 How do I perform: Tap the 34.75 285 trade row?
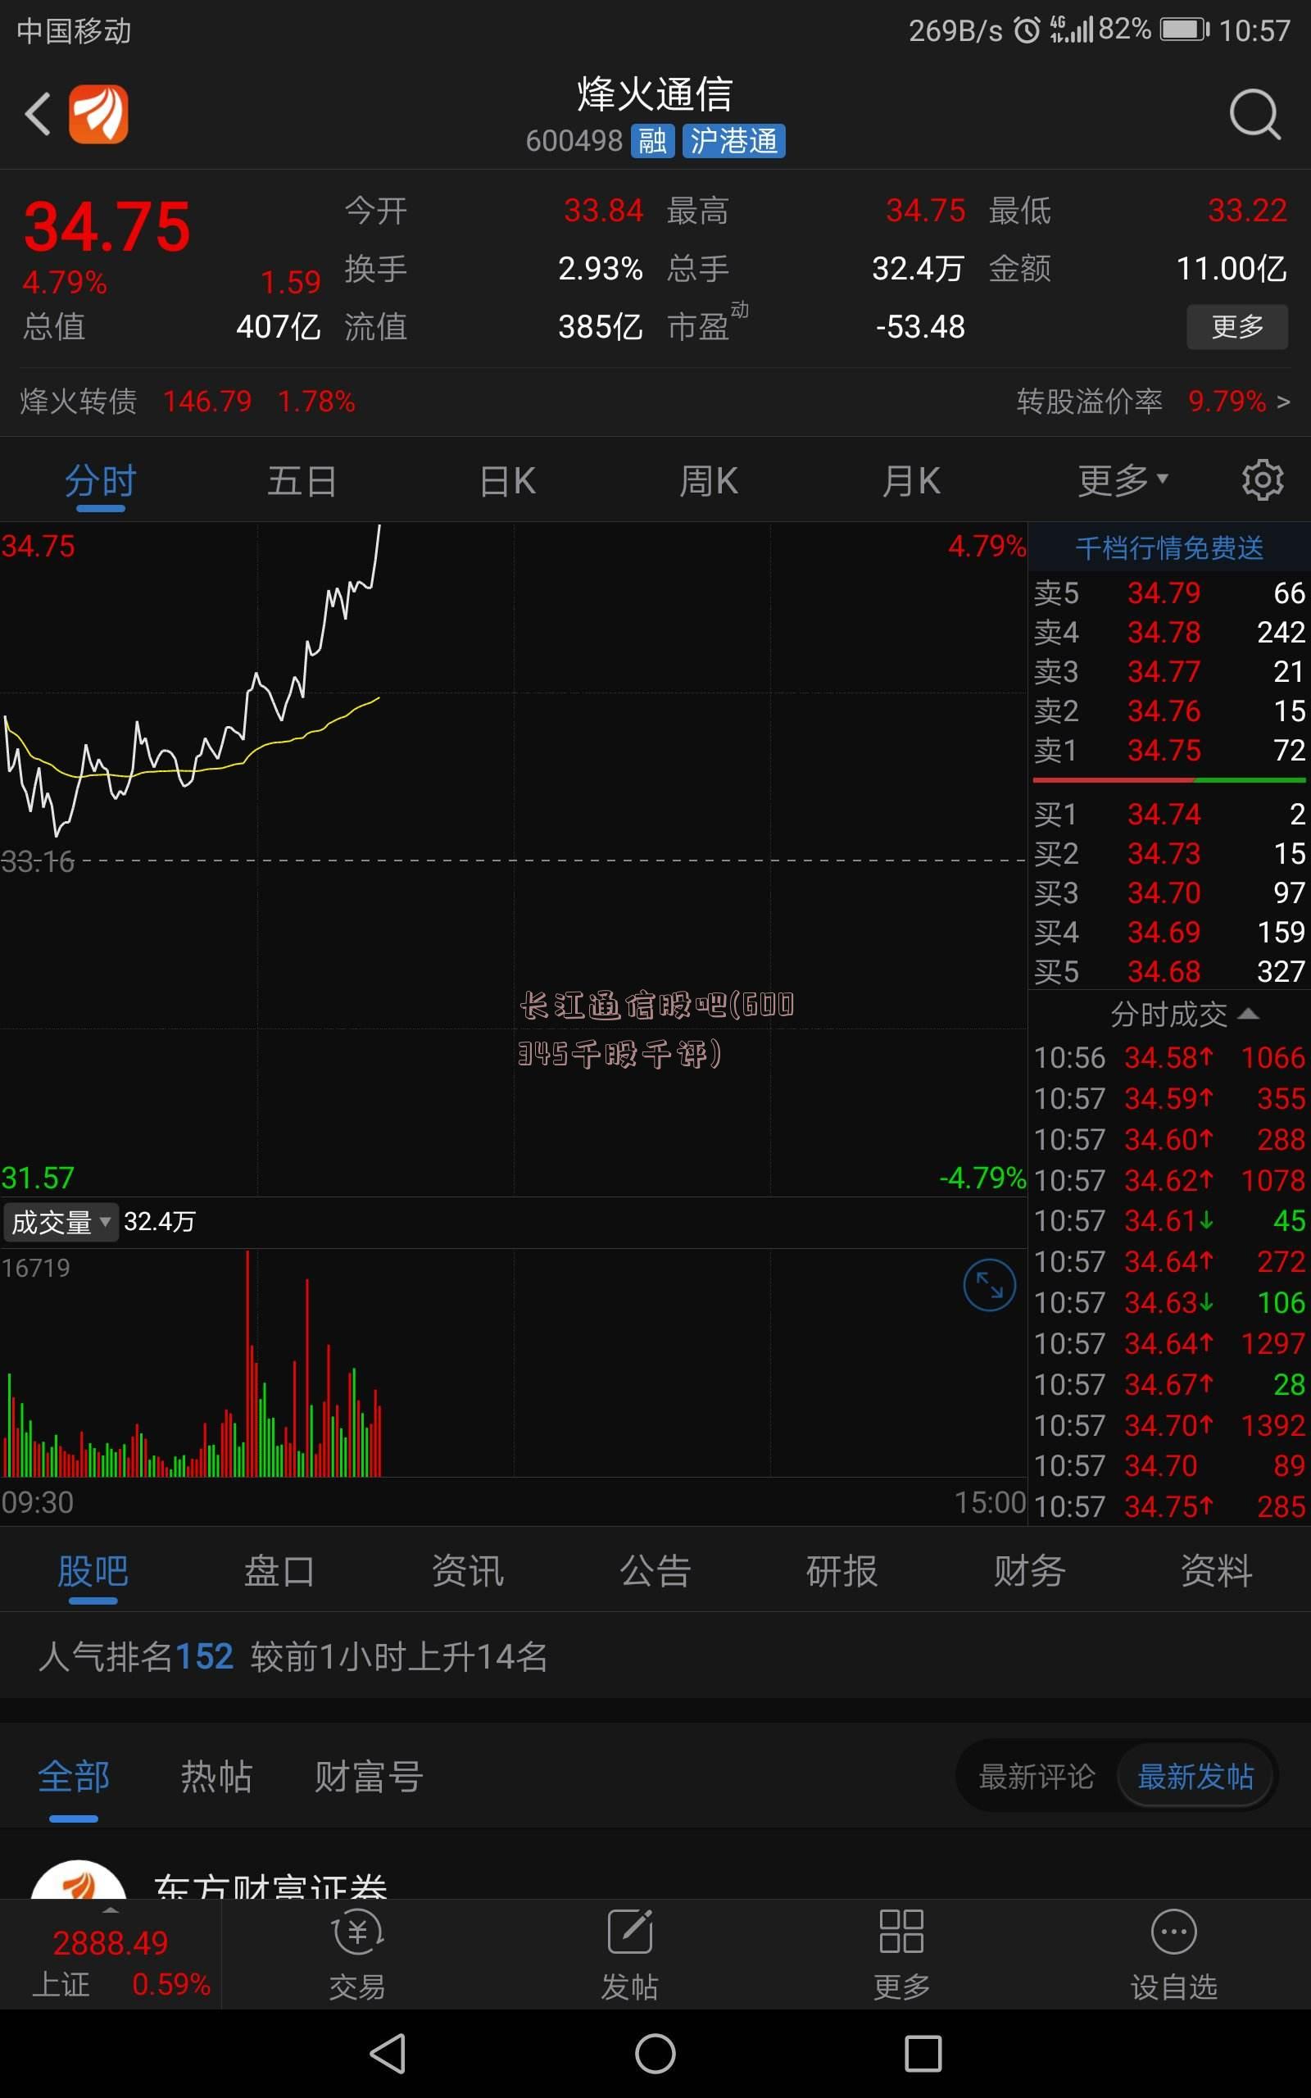[1168, 1507]
